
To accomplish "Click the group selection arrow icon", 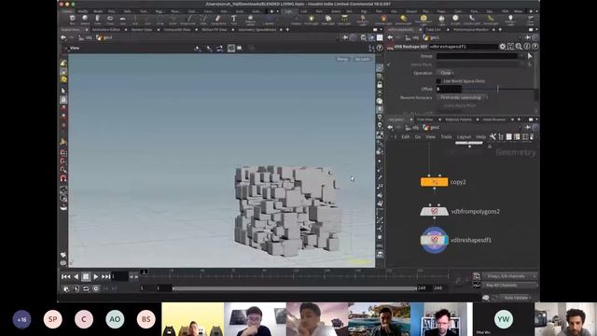I will pos(530,56).
